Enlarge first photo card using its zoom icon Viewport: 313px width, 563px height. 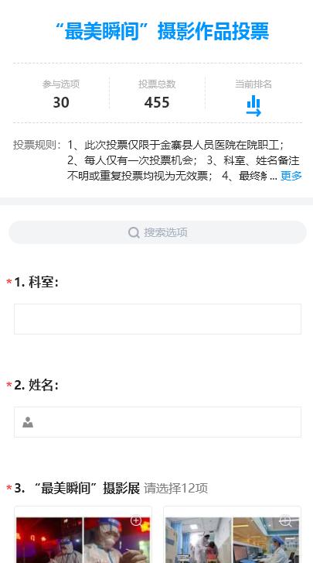(x=136, y=520)
